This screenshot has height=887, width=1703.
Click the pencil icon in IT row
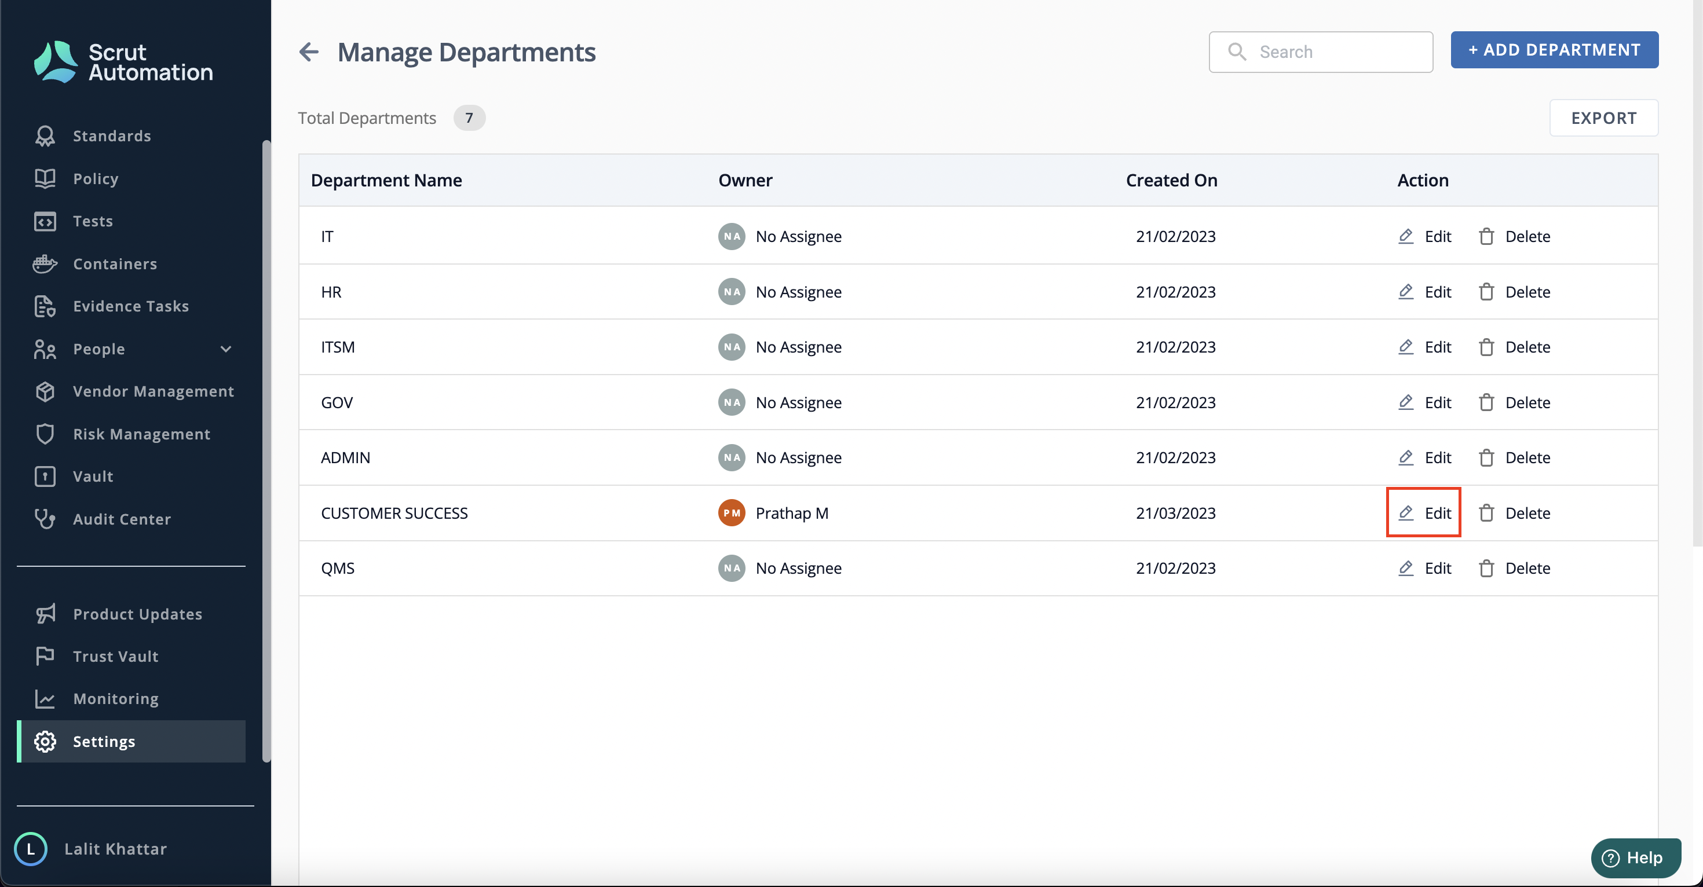coord(1406,236)
